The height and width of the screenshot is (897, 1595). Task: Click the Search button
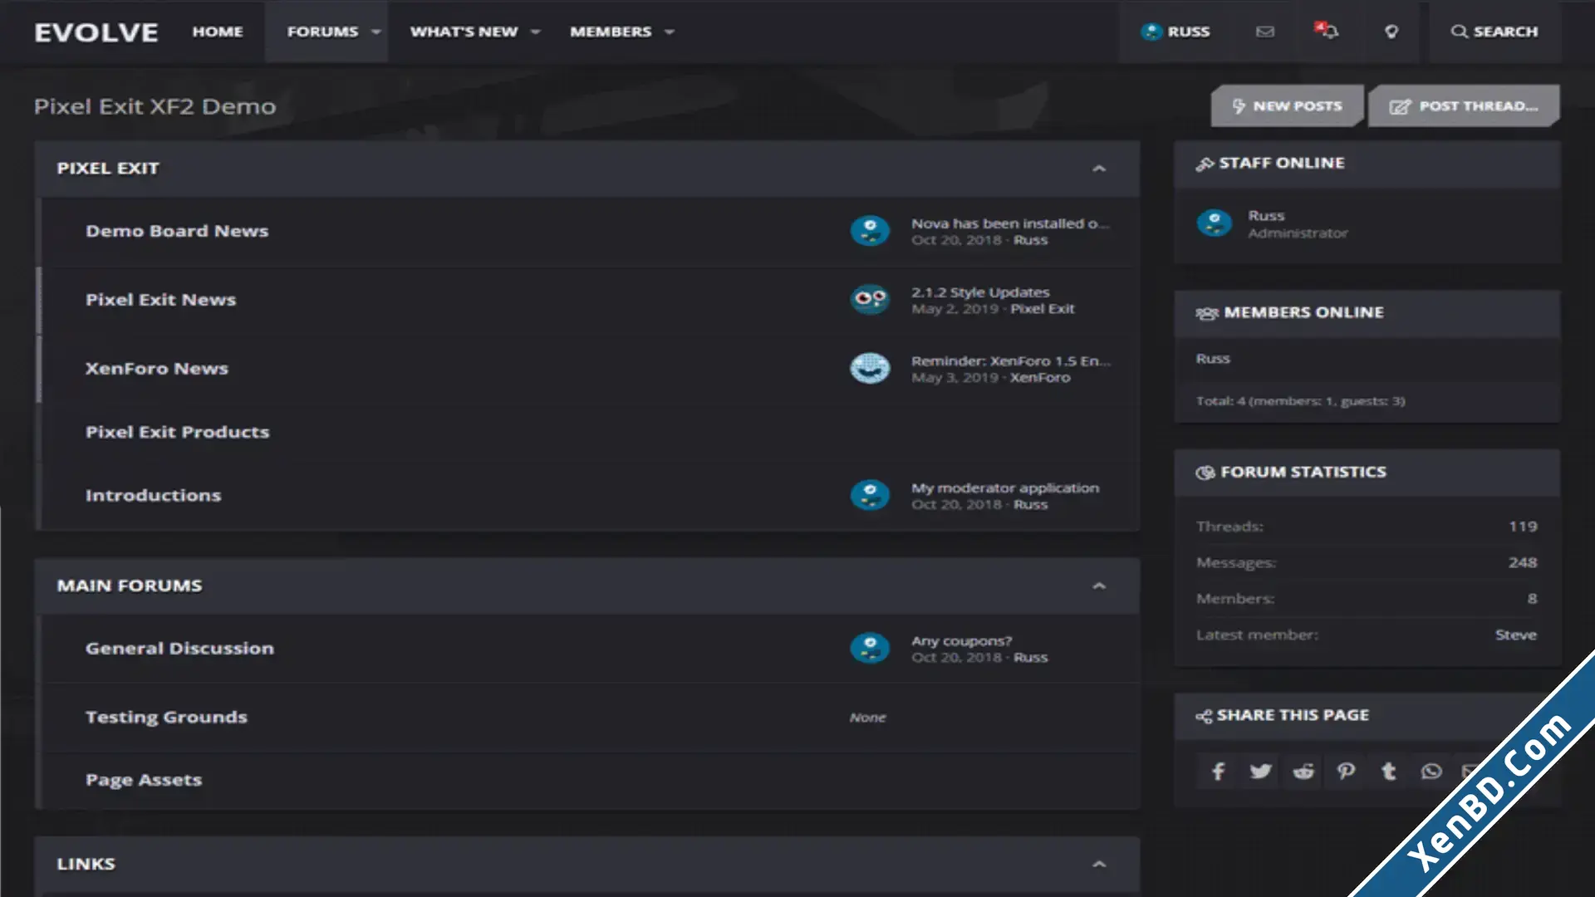click(1494, 32)
